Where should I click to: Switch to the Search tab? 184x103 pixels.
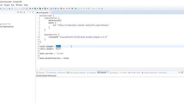click(123, 72)
